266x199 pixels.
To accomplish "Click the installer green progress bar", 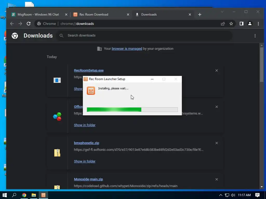I will [x=132, y=110].
